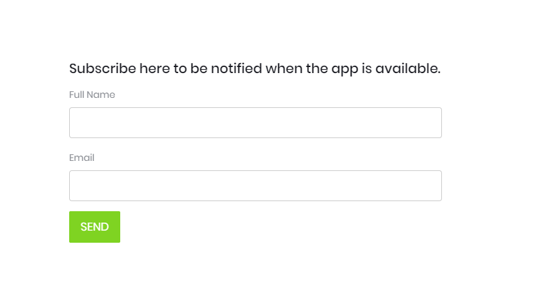
Task: Click inside the second empty text field
Action: coord(255,186)
